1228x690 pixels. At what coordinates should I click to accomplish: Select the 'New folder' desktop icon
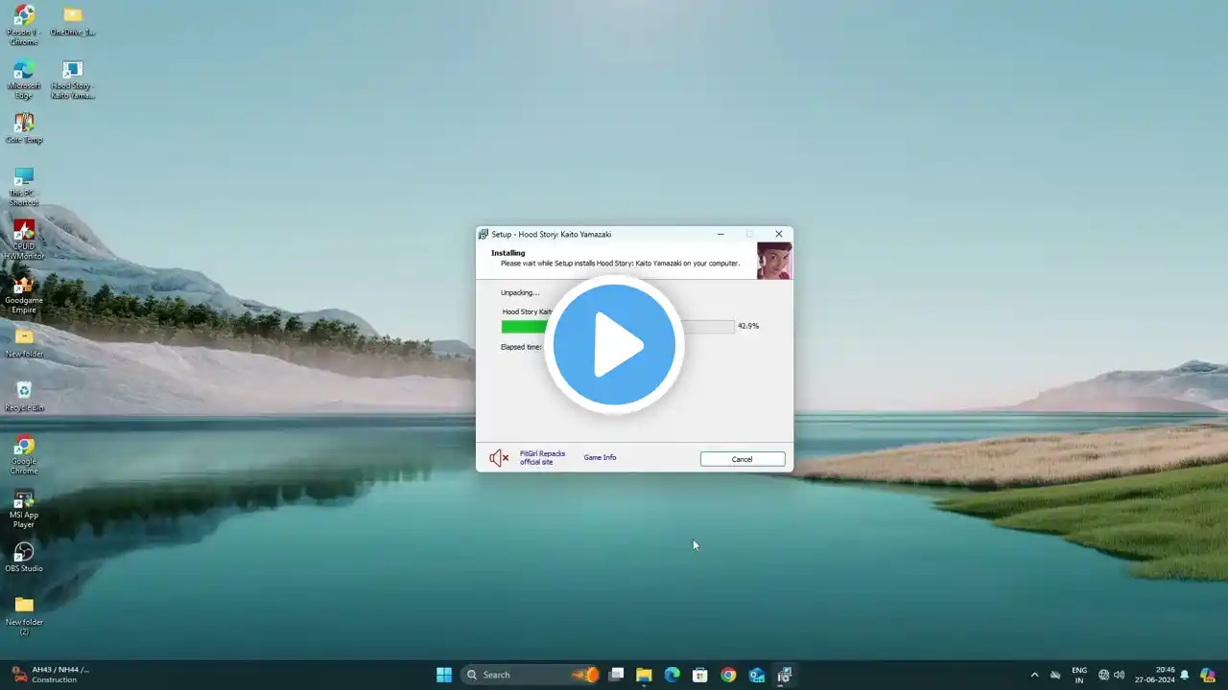(x=24, y=343)
